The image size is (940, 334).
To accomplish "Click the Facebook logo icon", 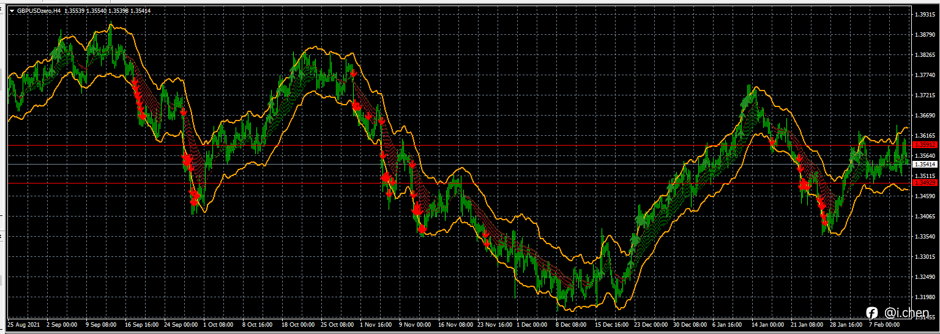I will 872,313.
